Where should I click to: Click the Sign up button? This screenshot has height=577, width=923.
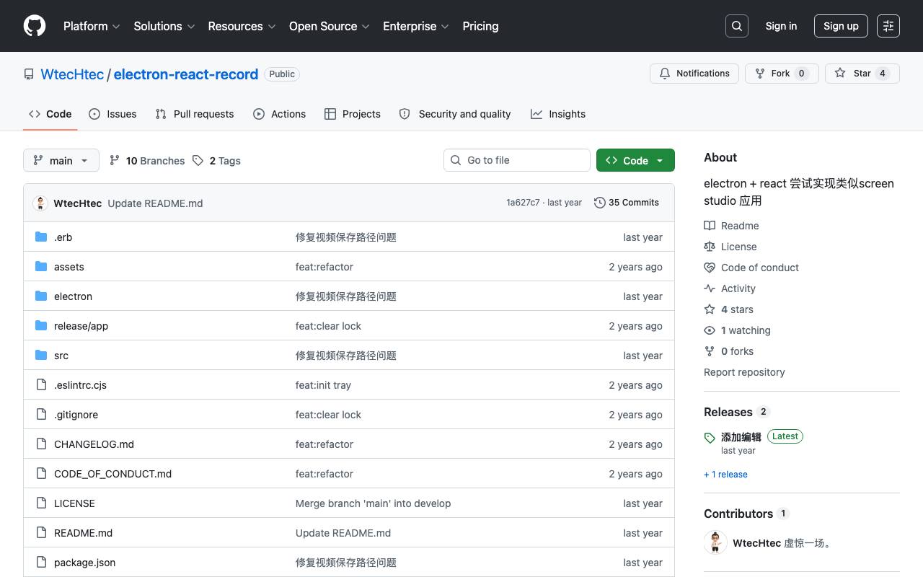pyautogui.click(x=841, y=26)
